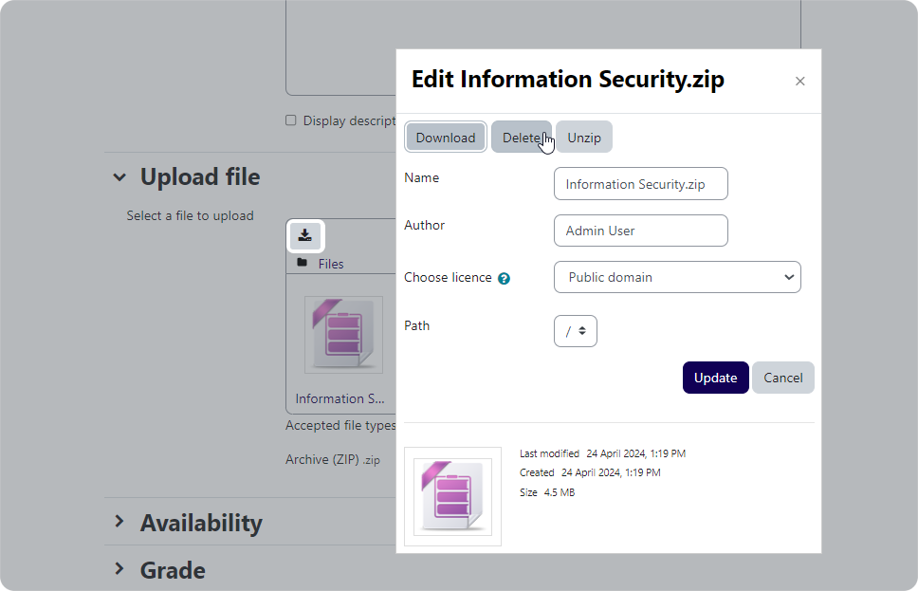
Task: Click the Files breadcrumb link
Action: click(331, 264)
